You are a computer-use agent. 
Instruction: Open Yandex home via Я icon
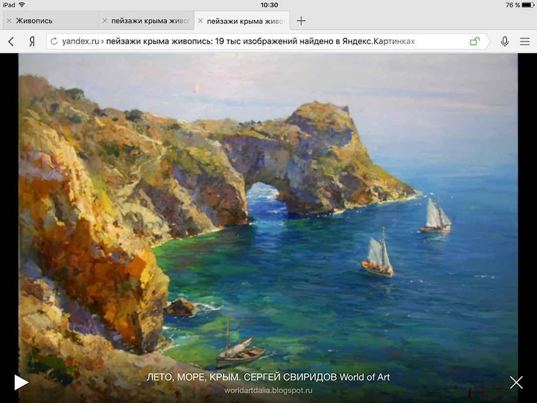32,42
